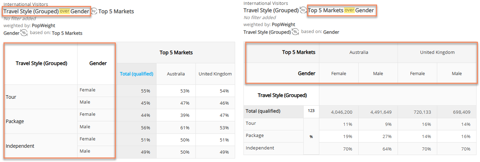Select the % indicator cell beside Package row

(311, 136)
